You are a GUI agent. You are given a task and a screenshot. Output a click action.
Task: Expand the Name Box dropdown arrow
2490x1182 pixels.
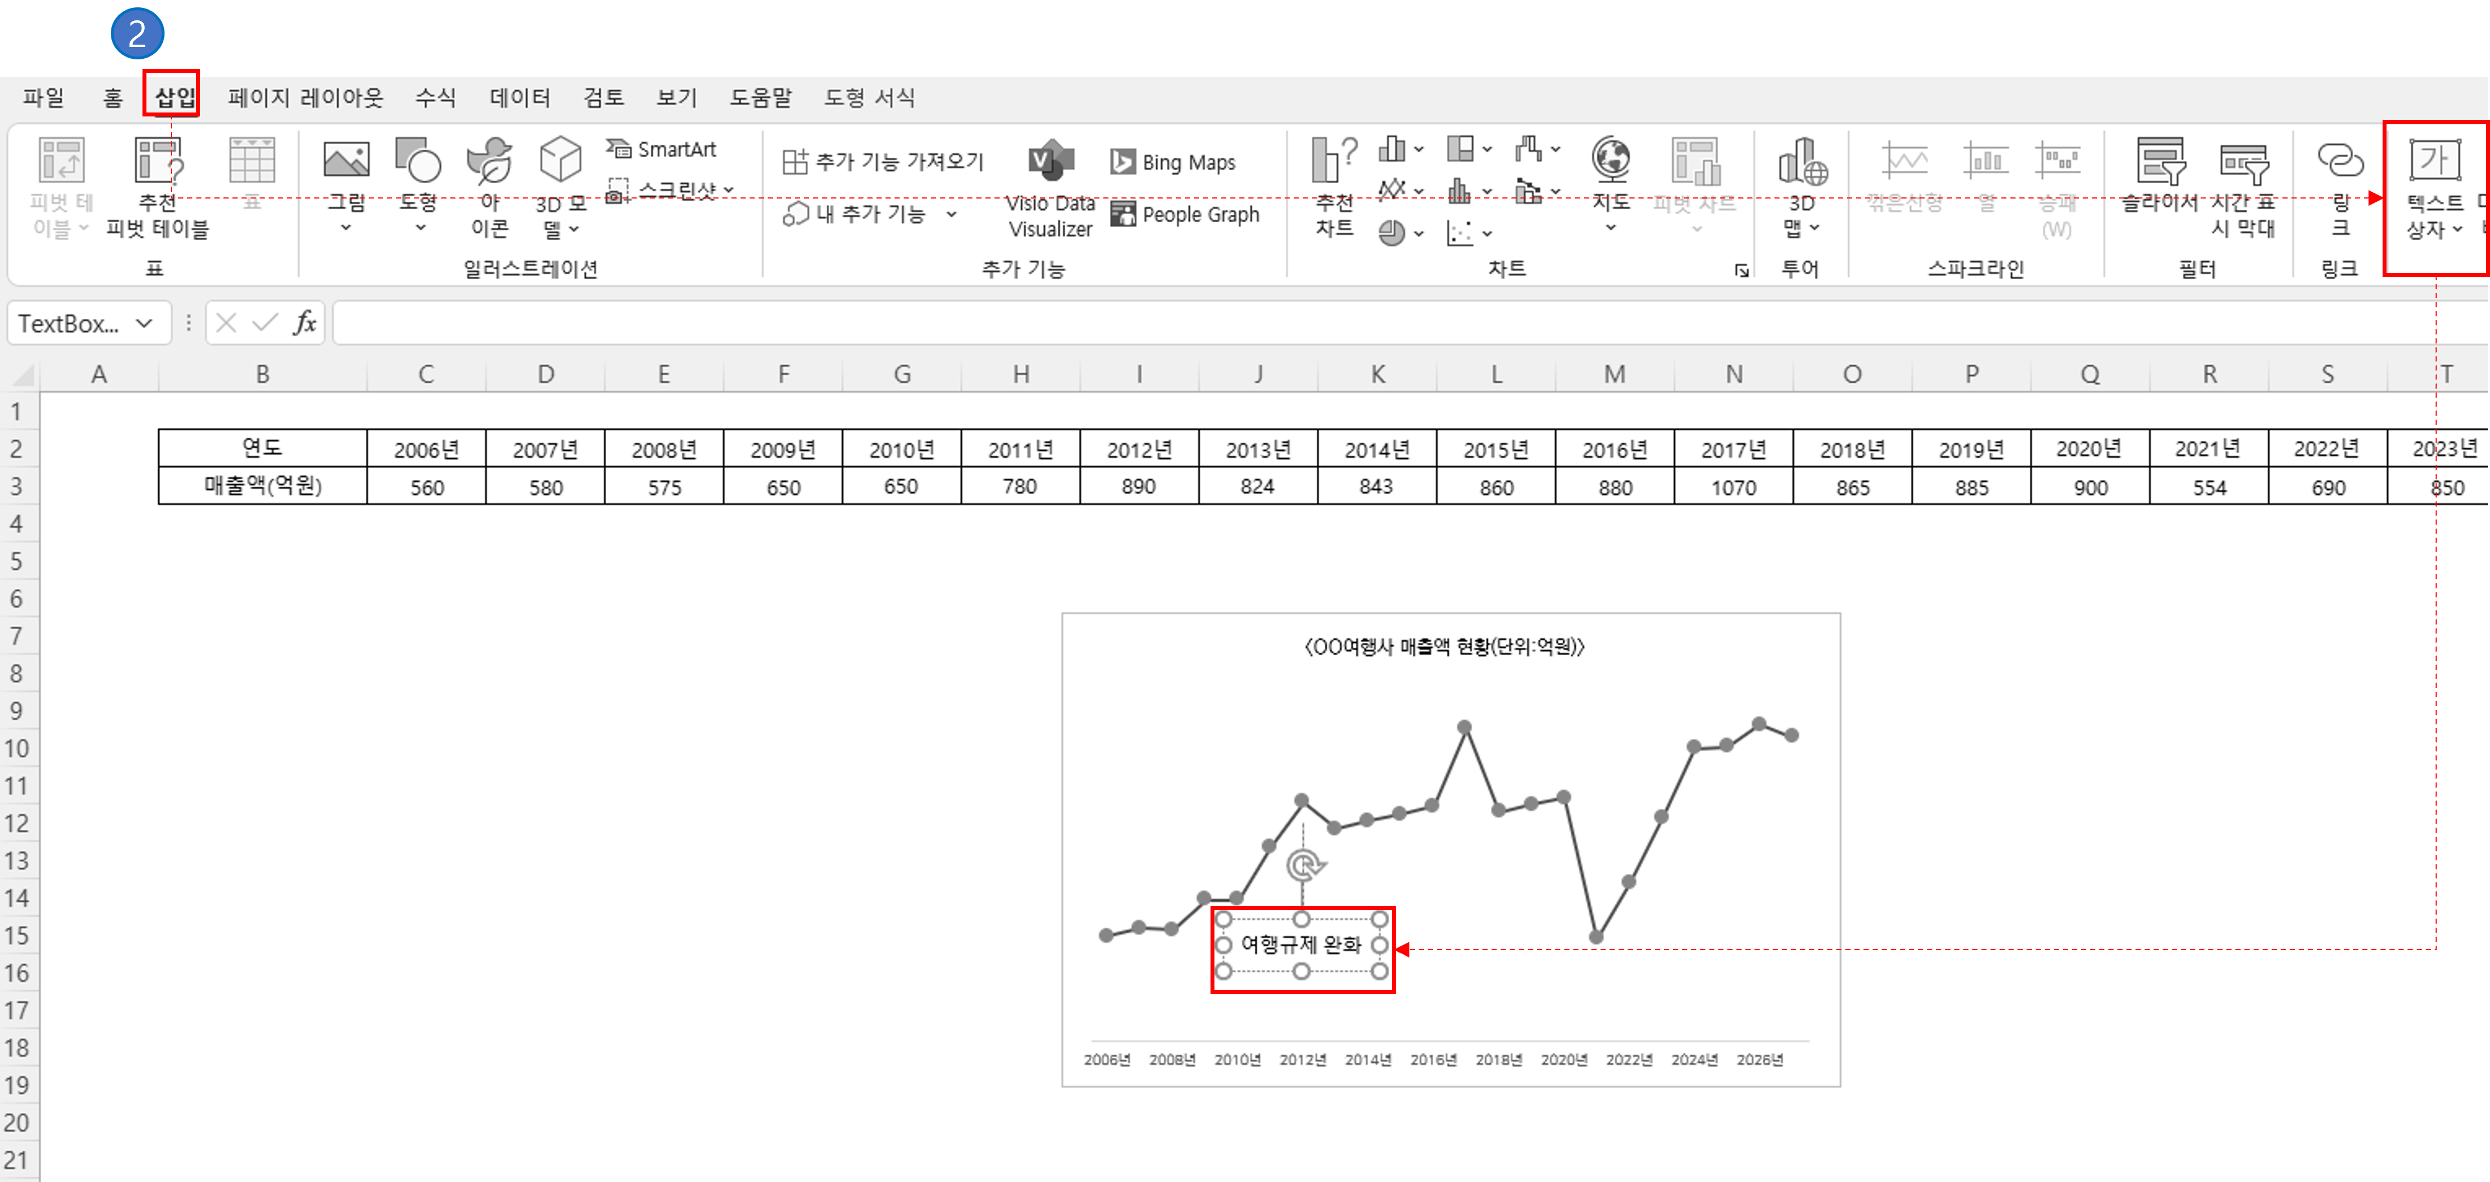coord(144,324)
